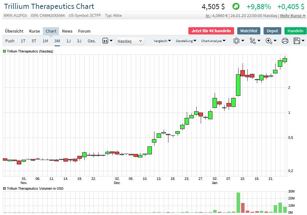The height and width of the screenshot is (215, 307).
Task: Select the 3M timeframe toggle
Action: coord(57,41)
